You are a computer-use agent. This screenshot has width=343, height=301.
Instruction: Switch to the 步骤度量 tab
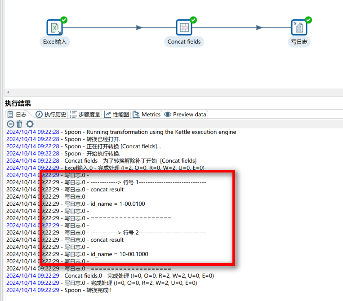coord(85,115)
